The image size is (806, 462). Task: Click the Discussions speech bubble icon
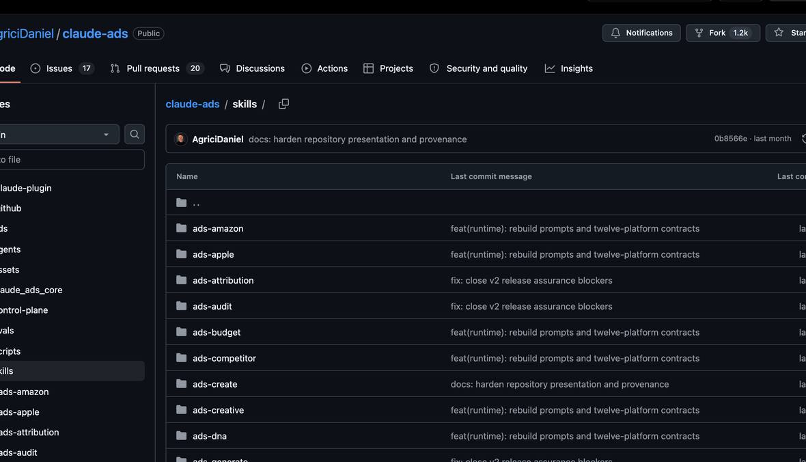[225, 68]
